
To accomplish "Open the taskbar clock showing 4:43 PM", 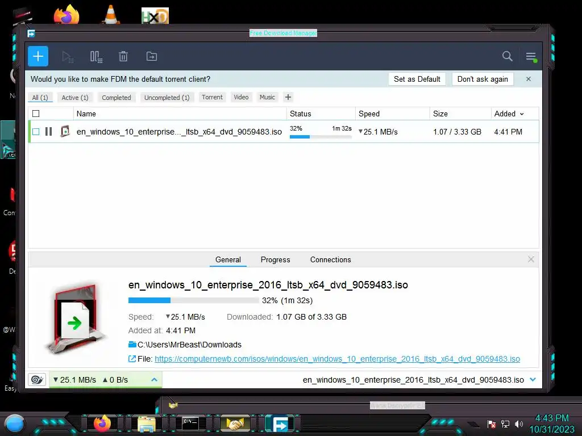I will pyautogui.click(x=551, y=424).
